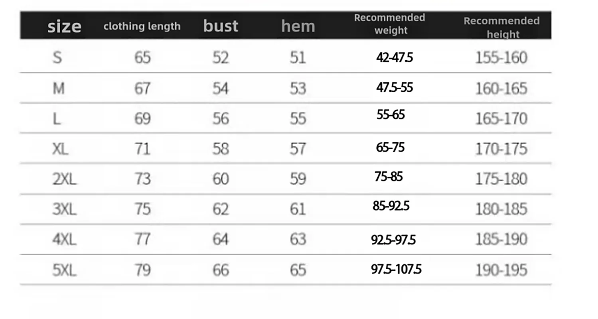The height and width of the screenshot is (319, 598).
Task: Select the XL size row label
Action: pyautogui.click(x=60, y=149)
